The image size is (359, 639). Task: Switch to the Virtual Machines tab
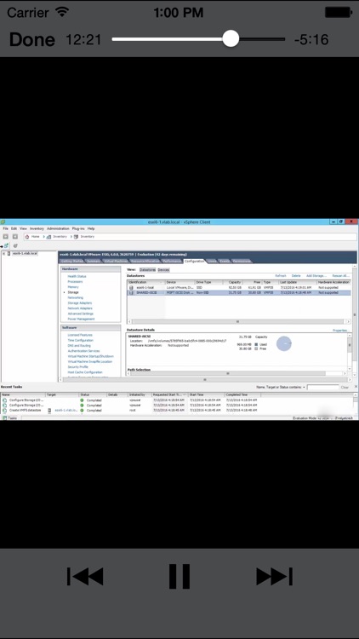point(116,261)
